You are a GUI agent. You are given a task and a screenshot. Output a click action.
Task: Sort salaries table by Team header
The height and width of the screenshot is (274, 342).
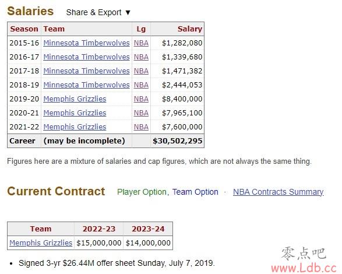(x=54, y=29)
